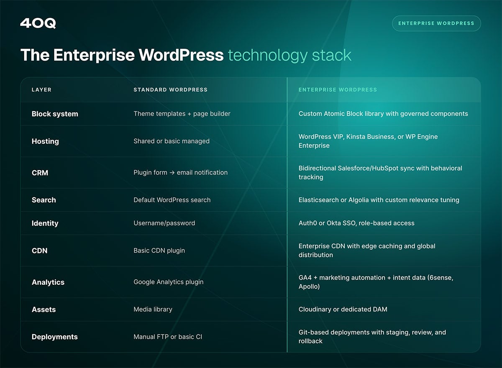Click the 'CRM' row label
Screen dimensions: 502x368
pyautogui.click(x=40, y=172)
